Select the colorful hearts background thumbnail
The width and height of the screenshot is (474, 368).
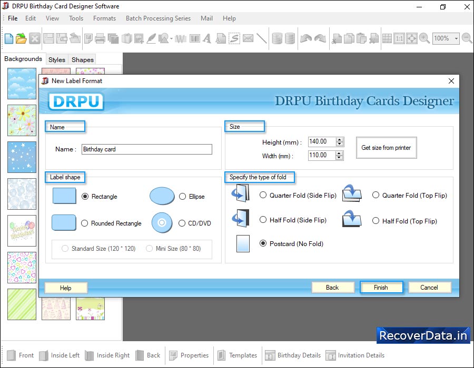click(22, 268)
